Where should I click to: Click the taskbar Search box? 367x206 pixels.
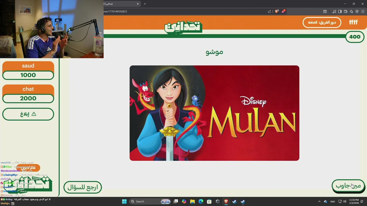pos(151,201)
